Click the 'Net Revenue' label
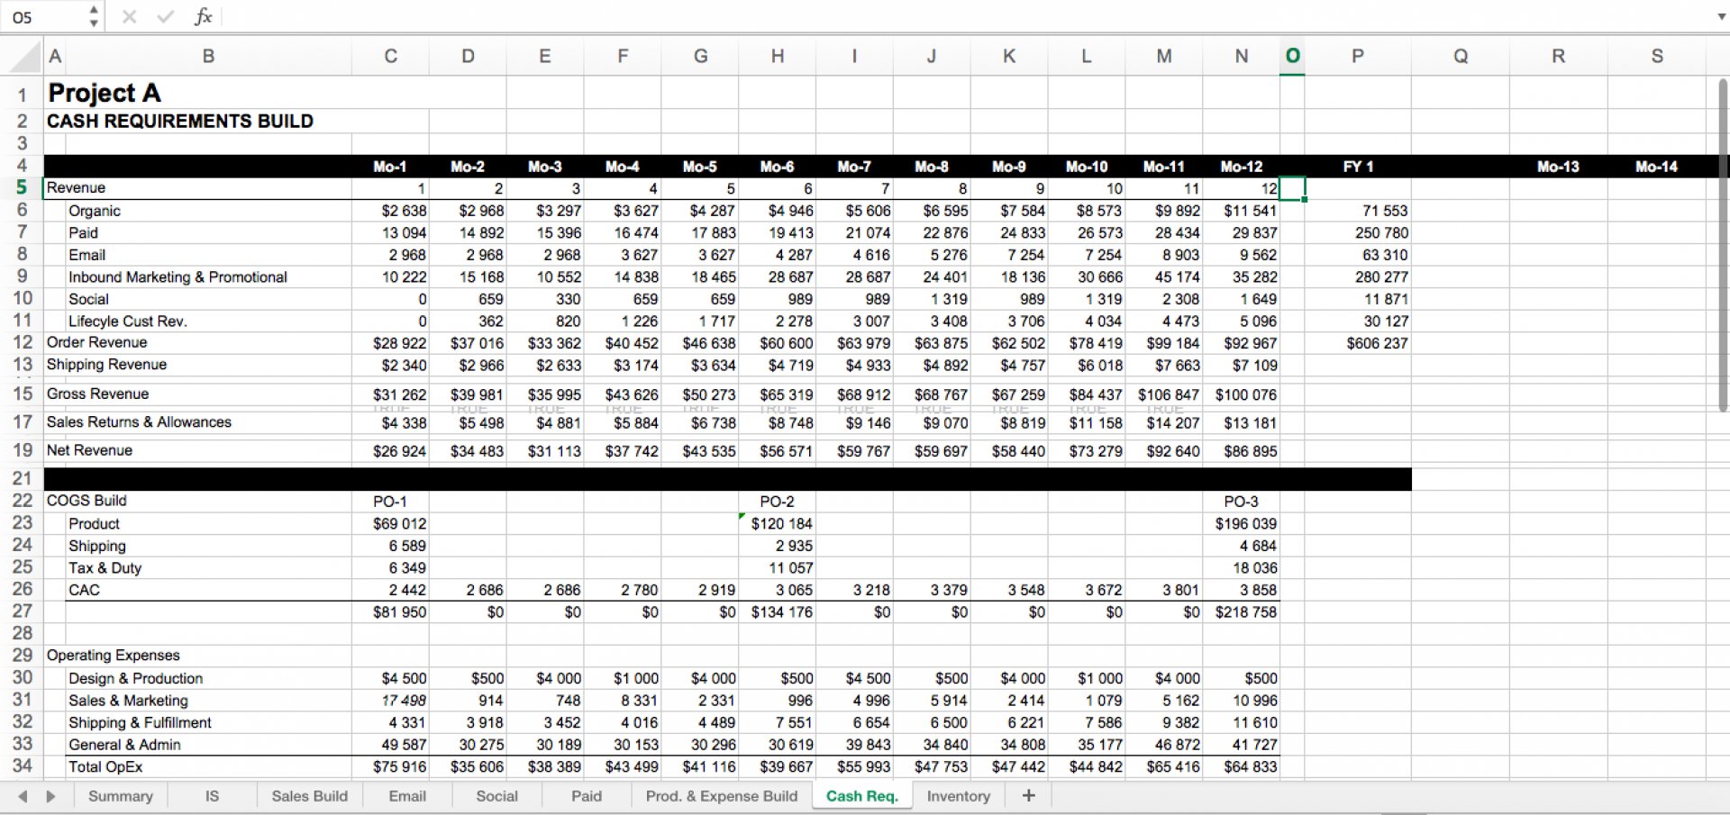Screen dimensions: 1730x815 click(89, 449)
